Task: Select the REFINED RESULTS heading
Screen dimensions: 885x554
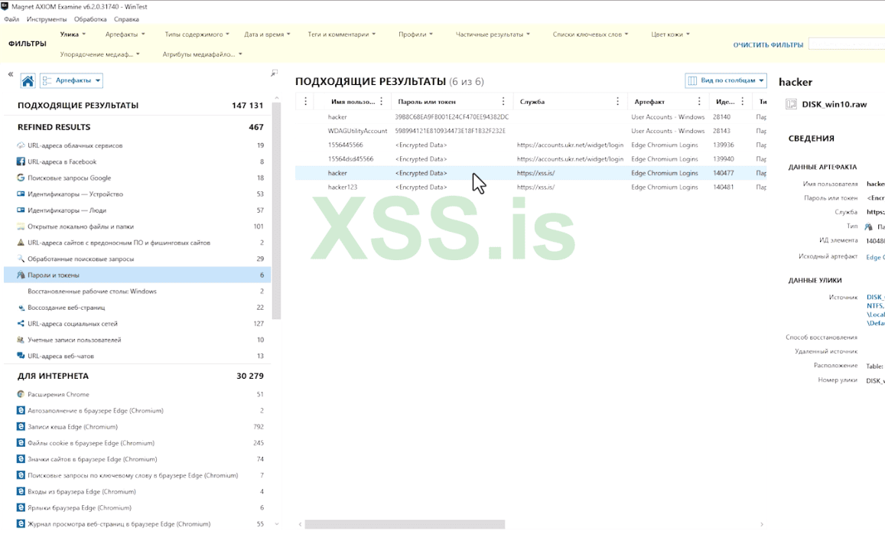Action: pyautogui.click(x=54, y=127)
